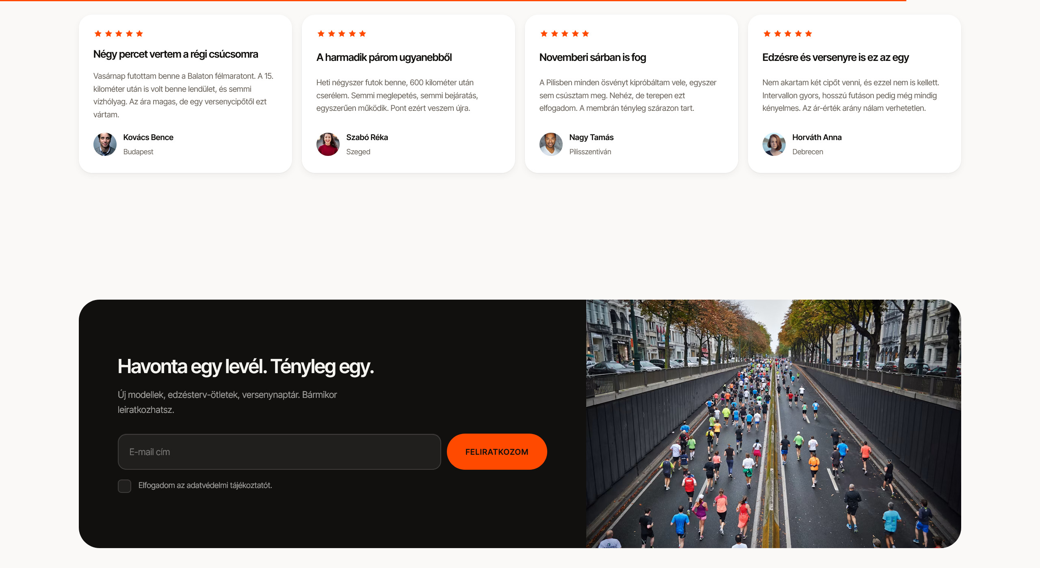Open the review 'A harmadik párom ugyanebből'
This screenshot has width=1040, height=568.
point(384,58)
